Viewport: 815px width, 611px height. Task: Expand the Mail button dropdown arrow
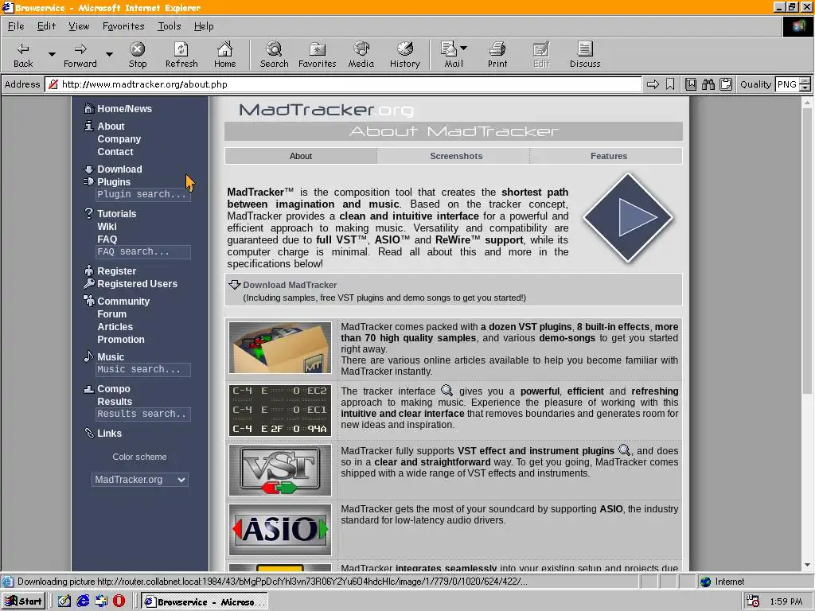(464, 48)
